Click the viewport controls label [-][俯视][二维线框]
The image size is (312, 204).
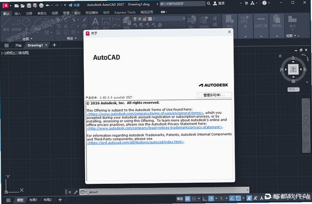click(15, 53)
